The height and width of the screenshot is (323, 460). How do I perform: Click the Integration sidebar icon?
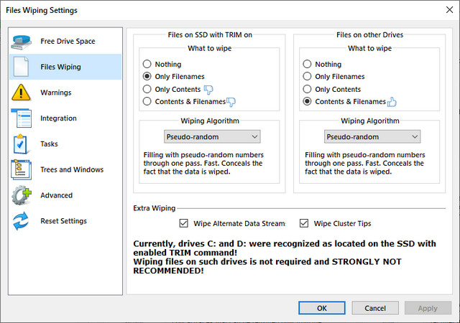pos(22,118)
